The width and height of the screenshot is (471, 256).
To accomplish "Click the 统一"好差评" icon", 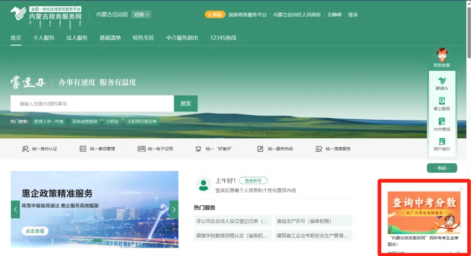I will 198,149.
